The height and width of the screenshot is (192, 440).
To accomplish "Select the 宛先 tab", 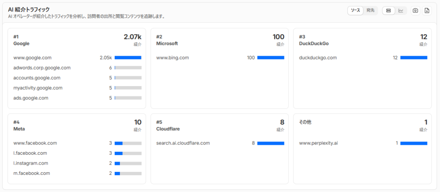I will coord(370,11).
